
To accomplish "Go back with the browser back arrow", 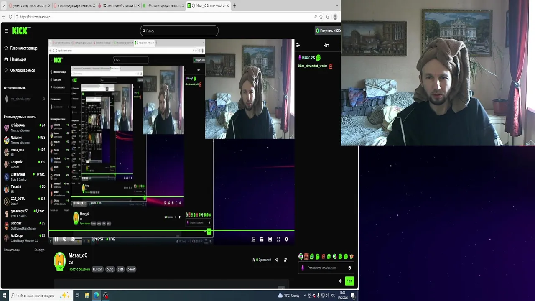I will click(x=4, y=17).
